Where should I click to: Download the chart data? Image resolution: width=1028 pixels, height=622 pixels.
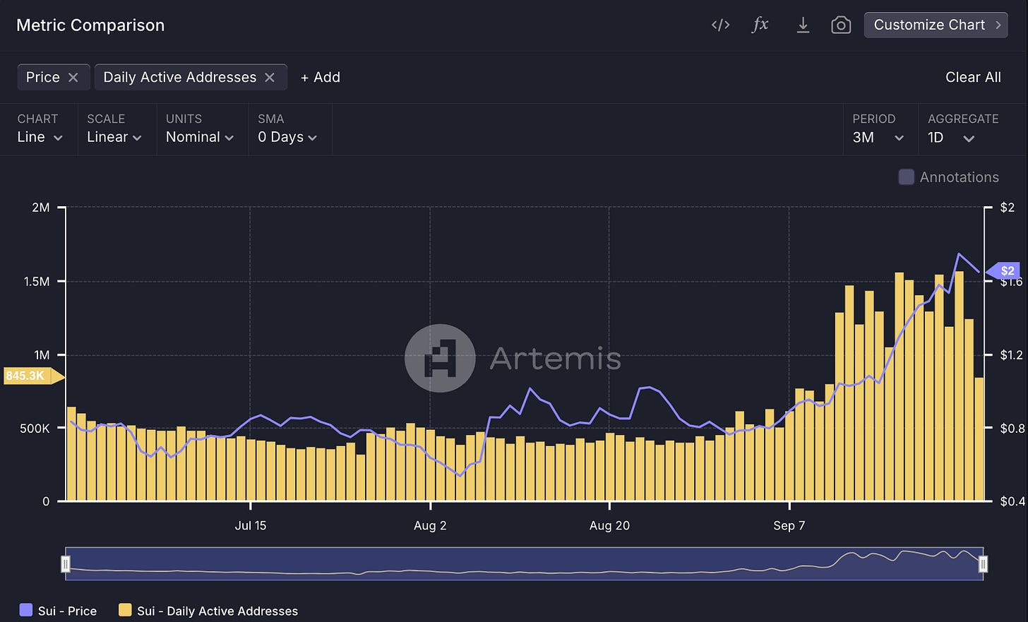click(x=803, y=25)
